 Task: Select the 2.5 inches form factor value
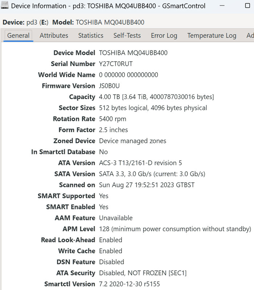click(x=113, y=130)
